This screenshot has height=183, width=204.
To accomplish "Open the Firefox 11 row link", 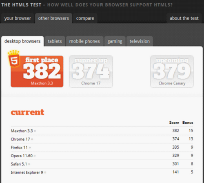I will (19, 147).
